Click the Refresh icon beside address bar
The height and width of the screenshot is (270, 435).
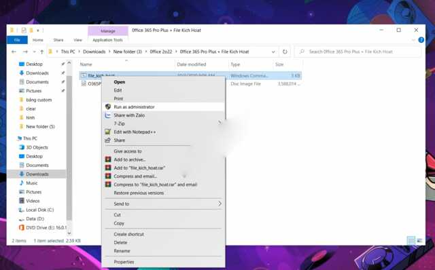pyautogui.click(x=285, y=52)
